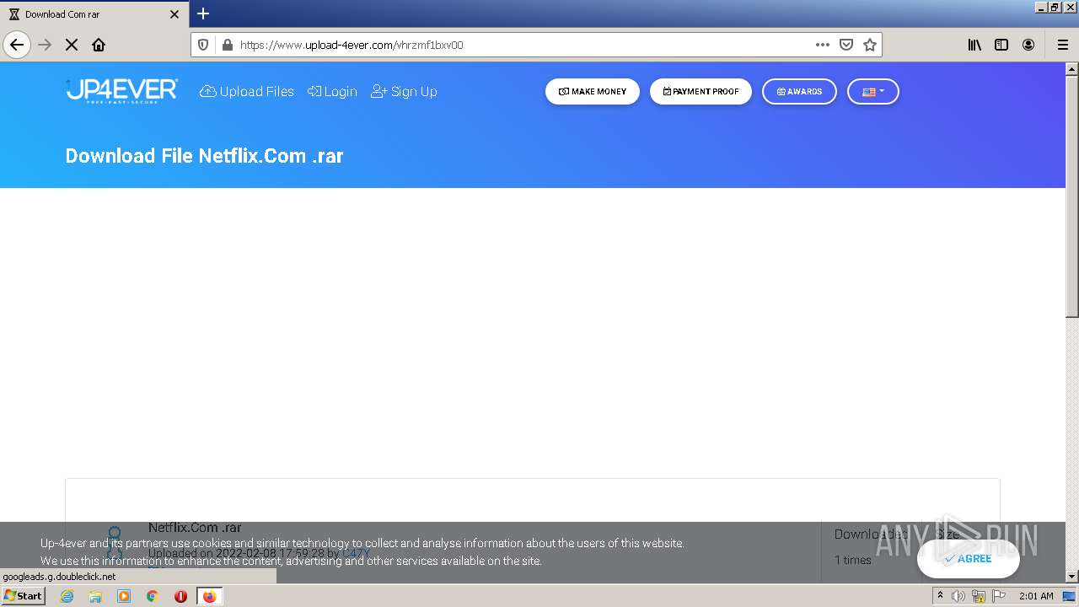
Task: Open the language flag dropdown
Action: click(x=873, y=91)
